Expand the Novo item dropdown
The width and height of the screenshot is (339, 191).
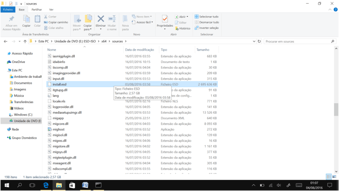pos(142,17)
